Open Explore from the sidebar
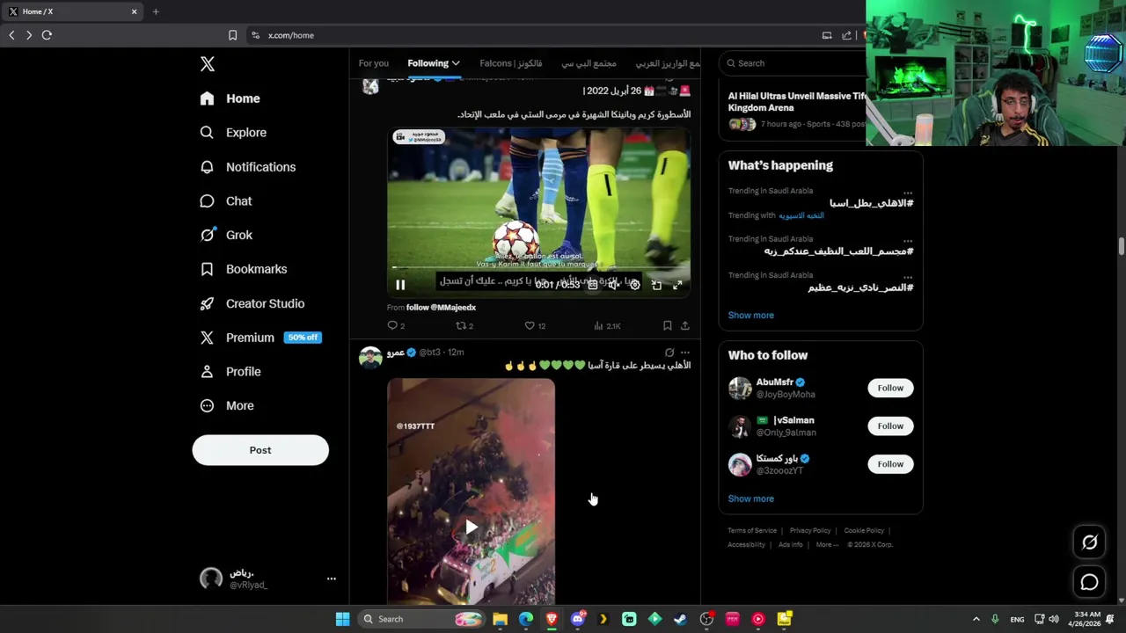Viewport: 1126px width, 633px height. [233, 133]
